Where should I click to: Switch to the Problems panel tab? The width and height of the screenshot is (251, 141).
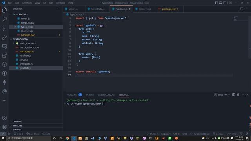71,95
